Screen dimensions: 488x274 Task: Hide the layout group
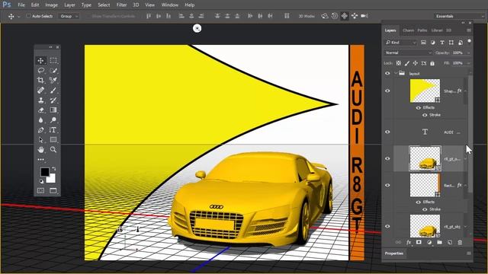387,74
